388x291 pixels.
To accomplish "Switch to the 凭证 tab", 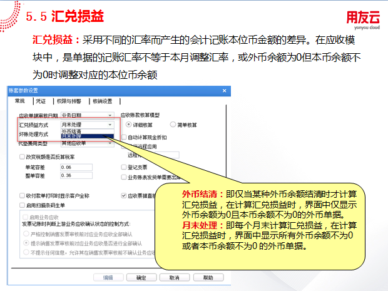I will [41, 101].
